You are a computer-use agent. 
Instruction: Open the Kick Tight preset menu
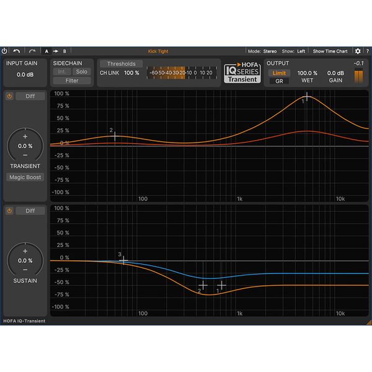[158, 51]
